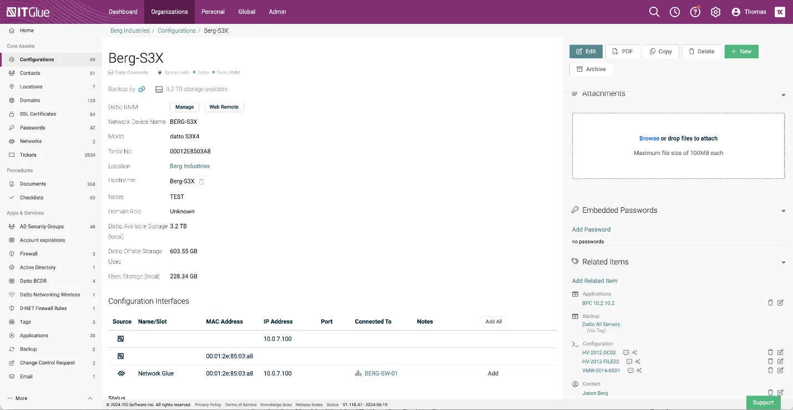Image resolution: width=793 pixels, height=410 pixels.
Task: Copy hostname Berg-S3X with clipboard icon
Action: [201, 182]
